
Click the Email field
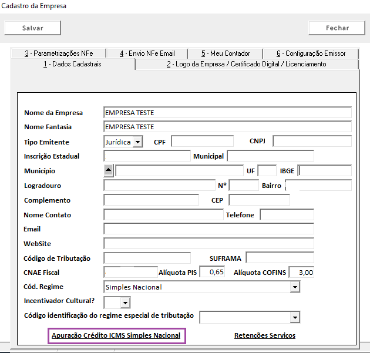point(209,229)
